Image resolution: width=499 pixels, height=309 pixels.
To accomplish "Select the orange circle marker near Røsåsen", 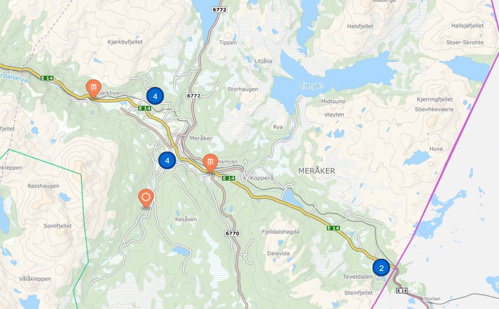I will pyautogui.click(x=146, y=199).
